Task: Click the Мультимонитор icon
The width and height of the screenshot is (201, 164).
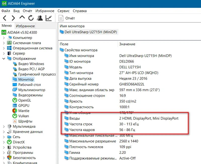Action: (15, 90)
